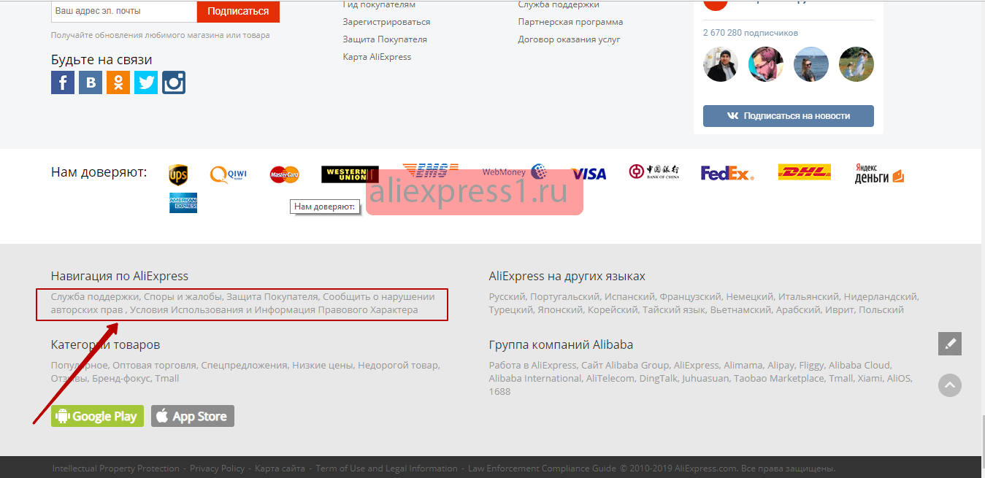Open Партнерская программа link
This screenshot has width=985, height=478.
coord(570,22)
